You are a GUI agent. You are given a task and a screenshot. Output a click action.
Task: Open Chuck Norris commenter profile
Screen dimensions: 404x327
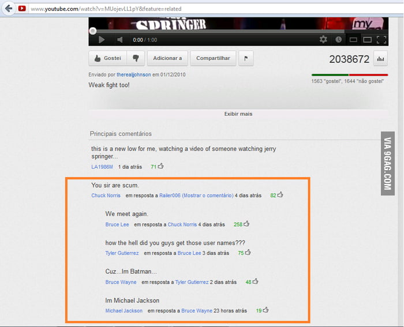(106, 196)
